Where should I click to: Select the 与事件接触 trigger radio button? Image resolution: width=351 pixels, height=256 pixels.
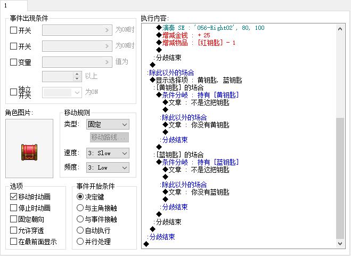pyautogui.click(x=80, y=219)
